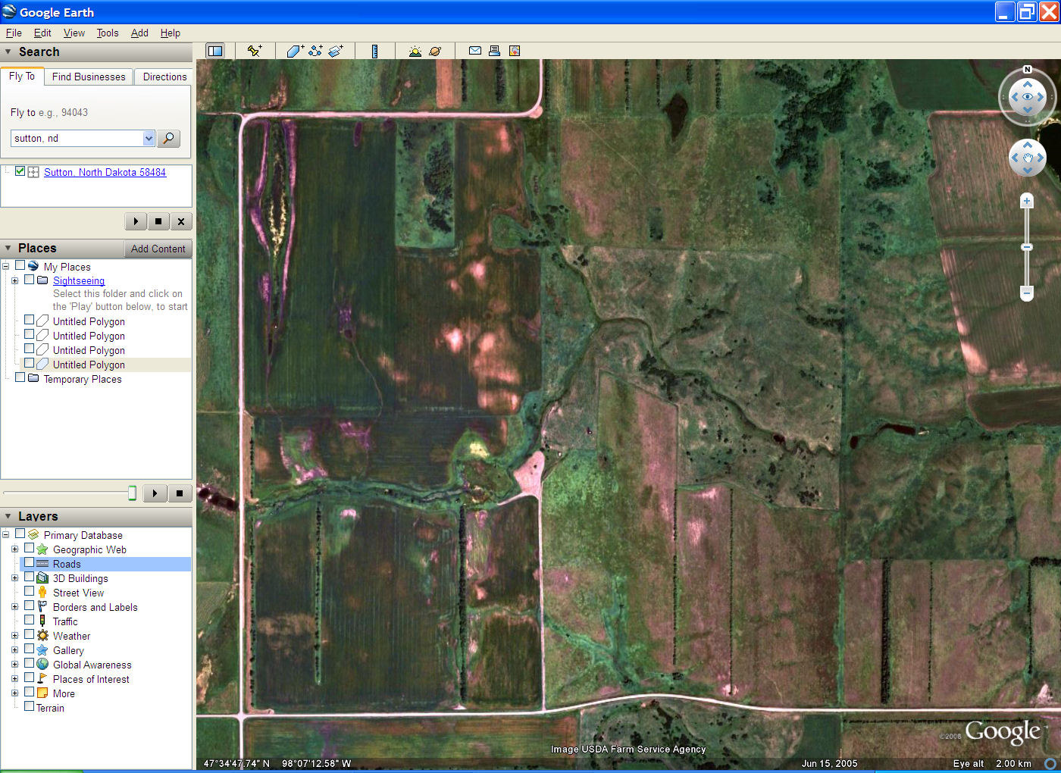This screenshot has width=1061, height=773.
Task: Show sunlight across the landscape
Action: click(415, 51)
